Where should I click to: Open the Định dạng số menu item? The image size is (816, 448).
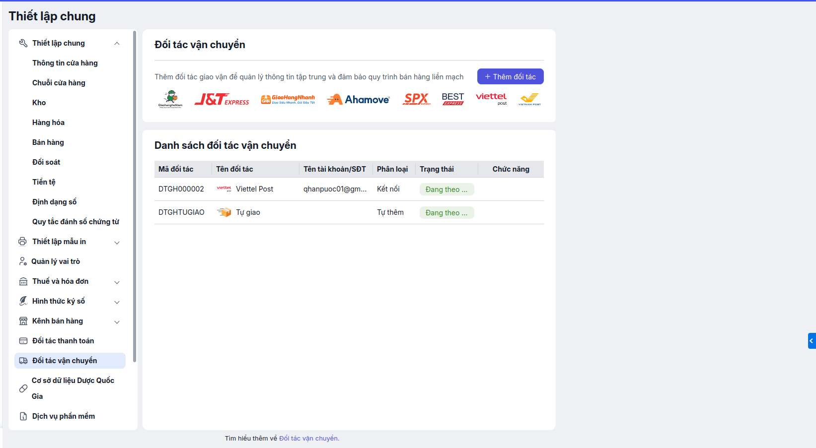(x=54, y=202)
